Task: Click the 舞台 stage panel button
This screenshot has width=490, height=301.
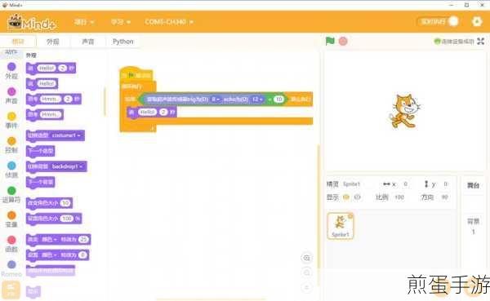Action: pyautogui.click(x=473, y=185)
